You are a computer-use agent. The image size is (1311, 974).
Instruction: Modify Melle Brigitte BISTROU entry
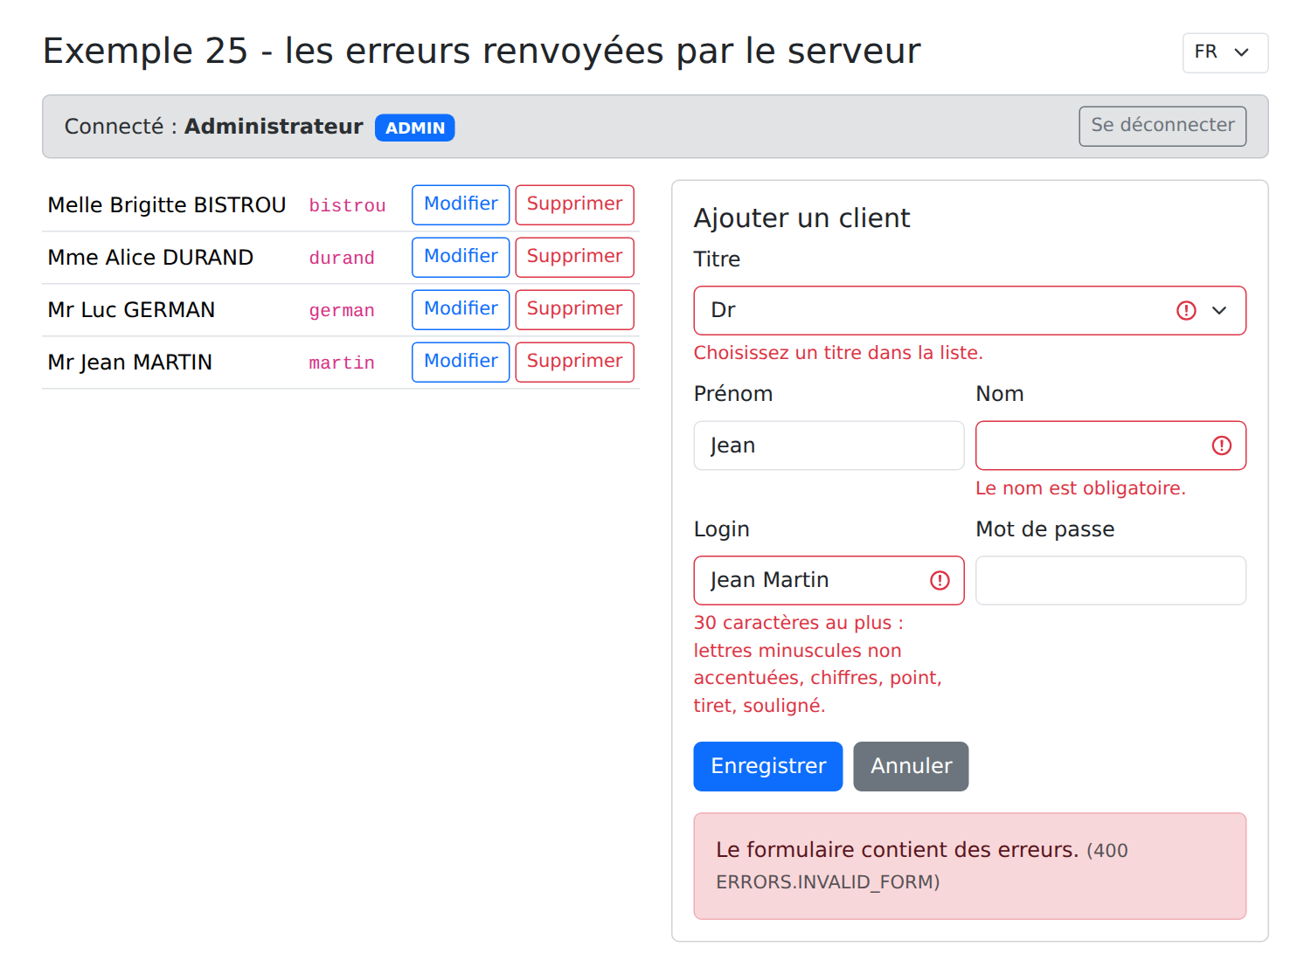pyautogui.click(x=461, y=204)
